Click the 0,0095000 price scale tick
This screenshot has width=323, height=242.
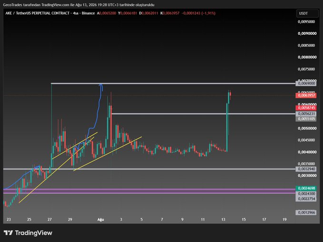306,21
